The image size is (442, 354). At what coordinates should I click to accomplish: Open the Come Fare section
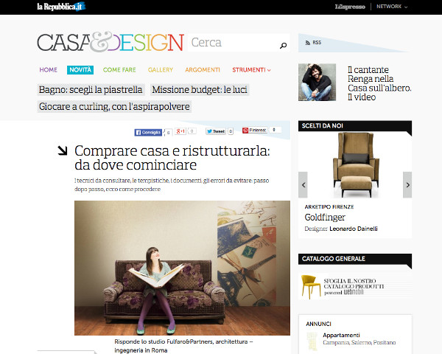(119, 70)
